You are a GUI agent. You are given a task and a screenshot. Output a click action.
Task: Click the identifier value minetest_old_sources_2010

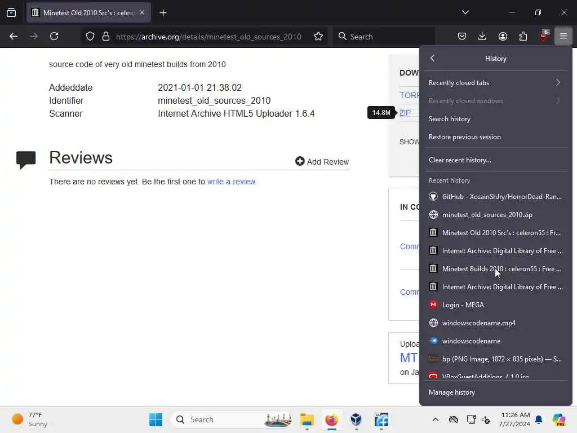[x=214, y=100]
